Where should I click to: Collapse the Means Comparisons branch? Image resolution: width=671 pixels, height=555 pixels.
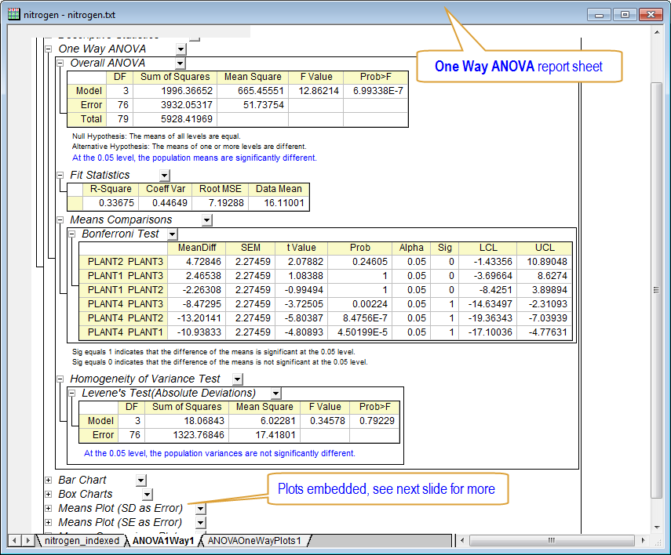click(x=59, y=219)
